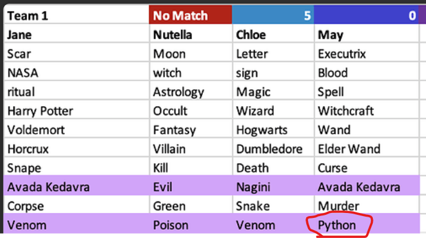Select Avada Kedavra in May's column
426x238 pixels.
(367, 187)
